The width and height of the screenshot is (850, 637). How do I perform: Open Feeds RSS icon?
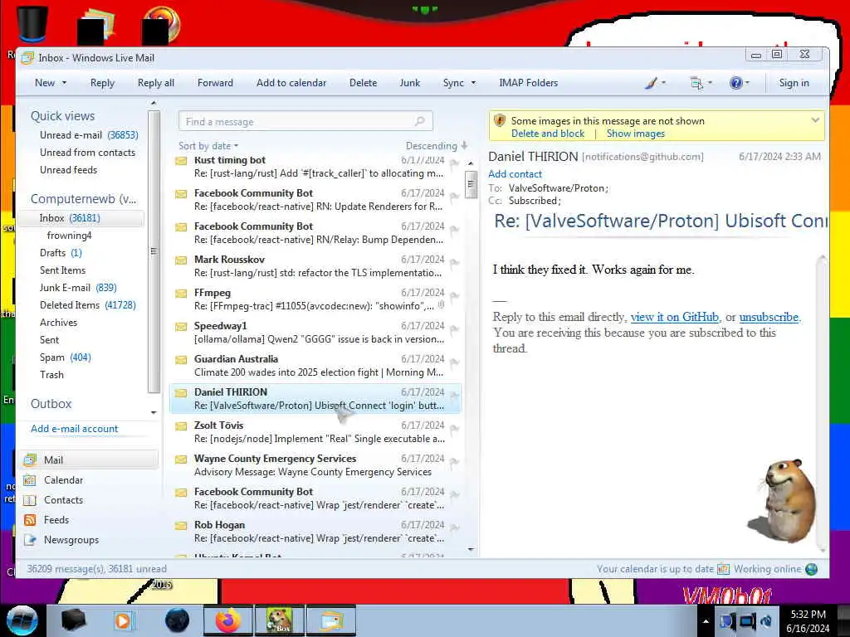30,520
